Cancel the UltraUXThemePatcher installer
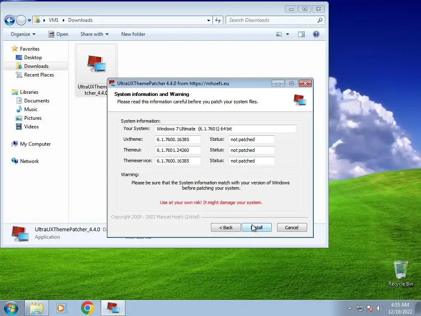Viewport: 421px width, 316px height. coord(292,227)
